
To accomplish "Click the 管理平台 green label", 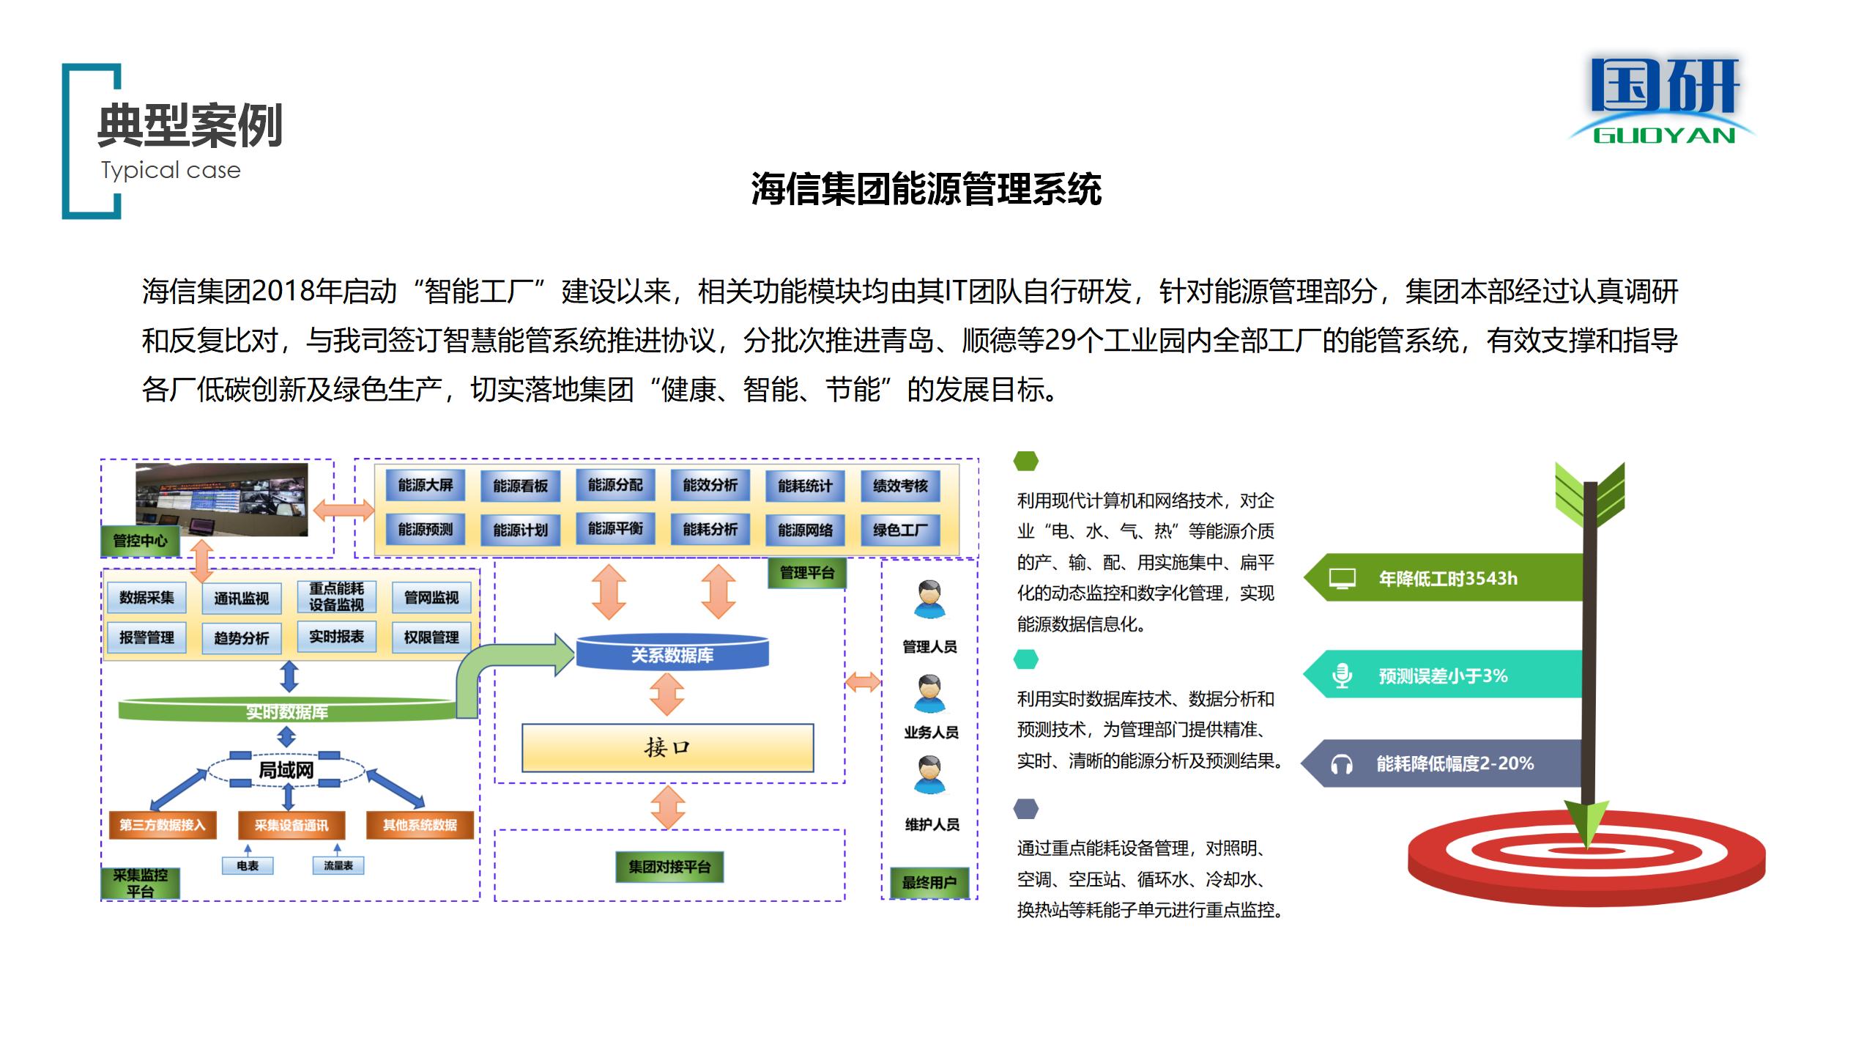I will tap(807, 573).
